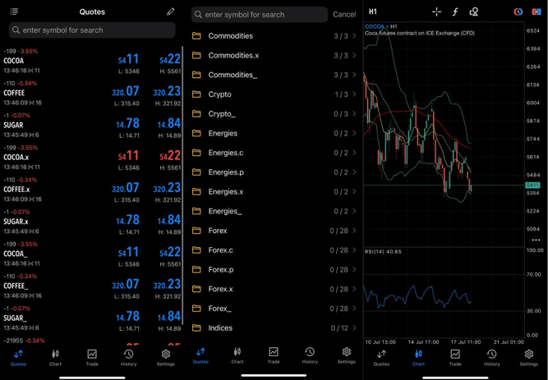The image size is (548, 380).
Task: Cancel the symbol search
Action: (344, 14)
